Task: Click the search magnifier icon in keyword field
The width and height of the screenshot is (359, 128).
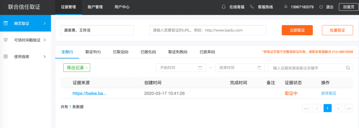Action: 348,68
